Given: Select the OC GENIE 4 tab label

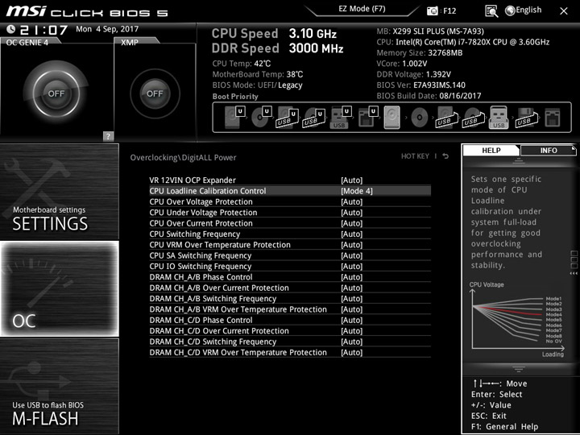Looking at the screenshot, I should point(27,43).
